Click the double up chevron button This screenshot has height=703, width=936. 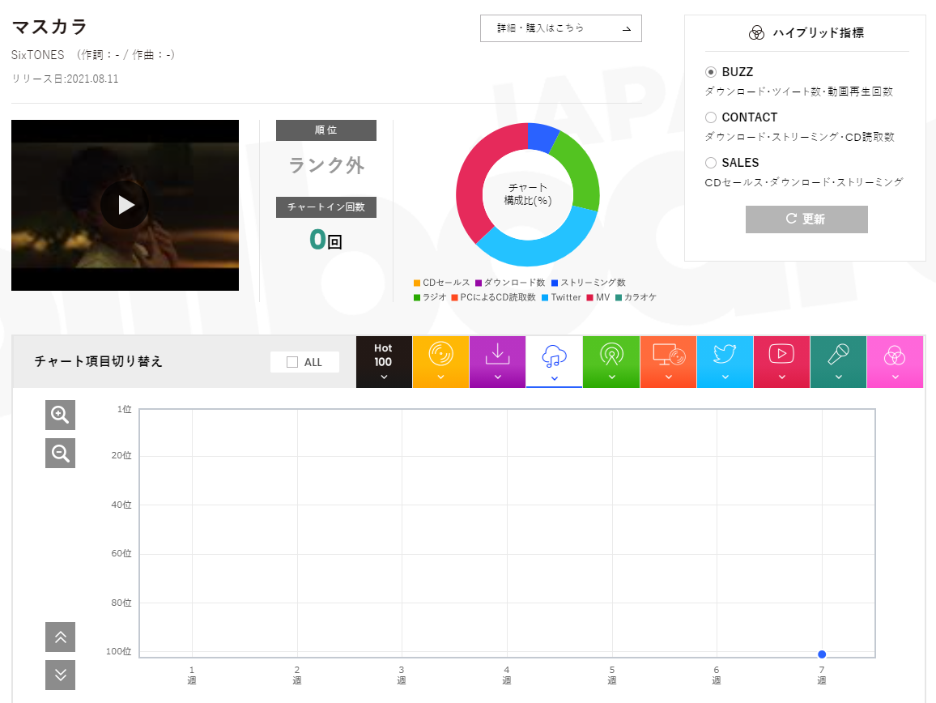click(x=60, y=637)
